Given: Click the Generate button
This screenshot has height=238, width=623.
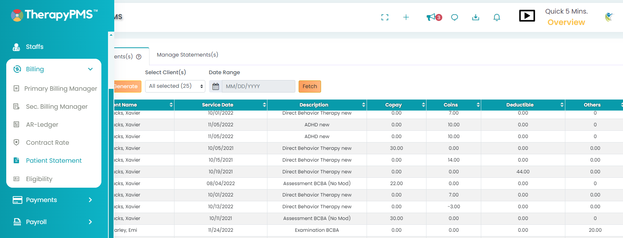Looking at the screenshot, I should [127, 86].
